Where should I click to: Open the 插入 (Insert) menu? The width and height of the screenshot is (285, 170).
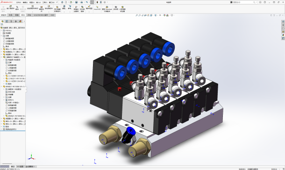38,2
